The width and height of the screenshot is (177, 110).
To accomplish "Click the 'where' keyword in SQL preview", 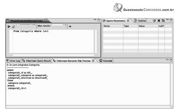I will [x=11, y=86].
